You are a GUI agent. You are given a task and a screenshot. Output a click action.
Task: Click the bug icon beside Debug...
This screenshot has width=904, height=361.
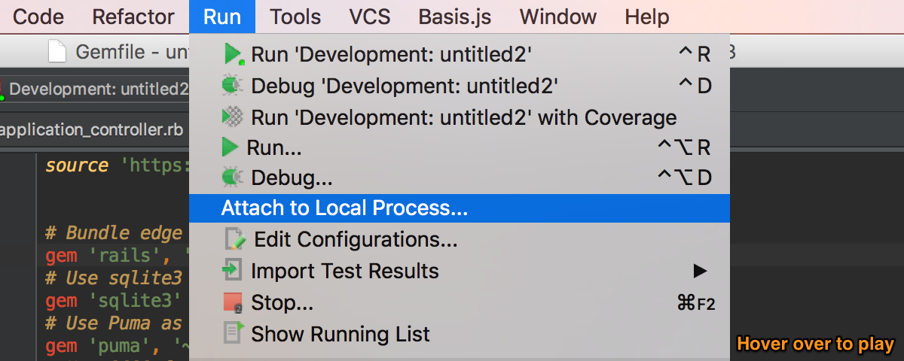(x=233, y=178)
